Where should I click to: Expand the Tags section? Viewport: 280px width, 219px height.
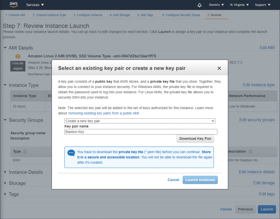click(5, 194)
